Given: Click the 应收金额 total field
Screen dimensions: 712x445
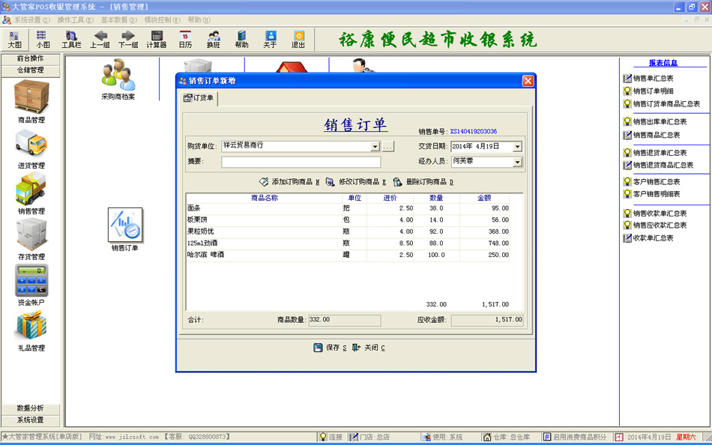Looking at the screenshot, I should (487, 320).
